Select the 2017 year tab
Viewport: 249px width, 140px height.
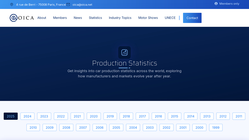pos(143,116)
